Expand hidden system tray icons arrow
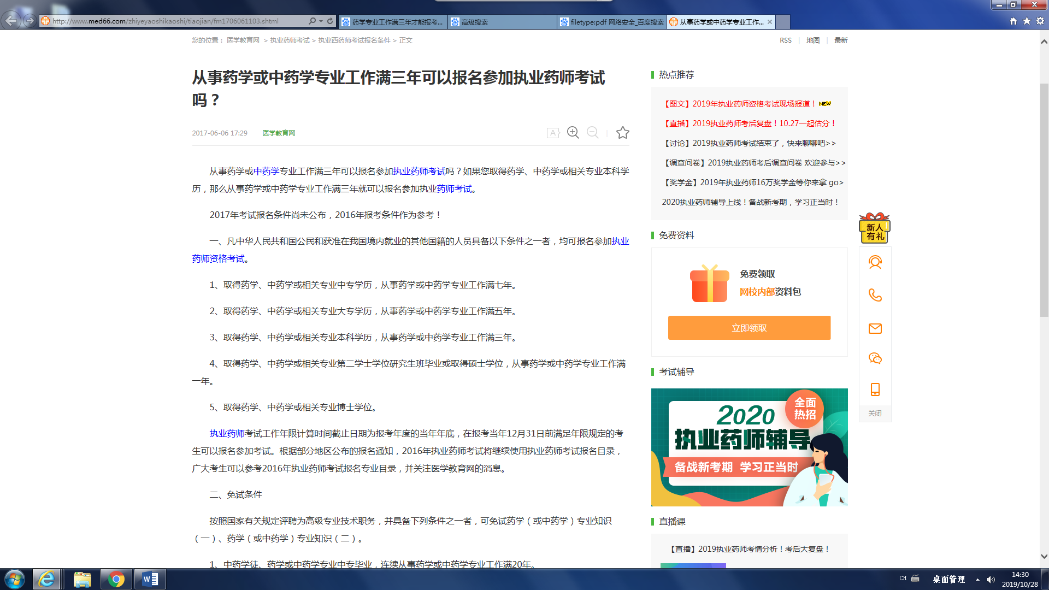 [977, 579]
